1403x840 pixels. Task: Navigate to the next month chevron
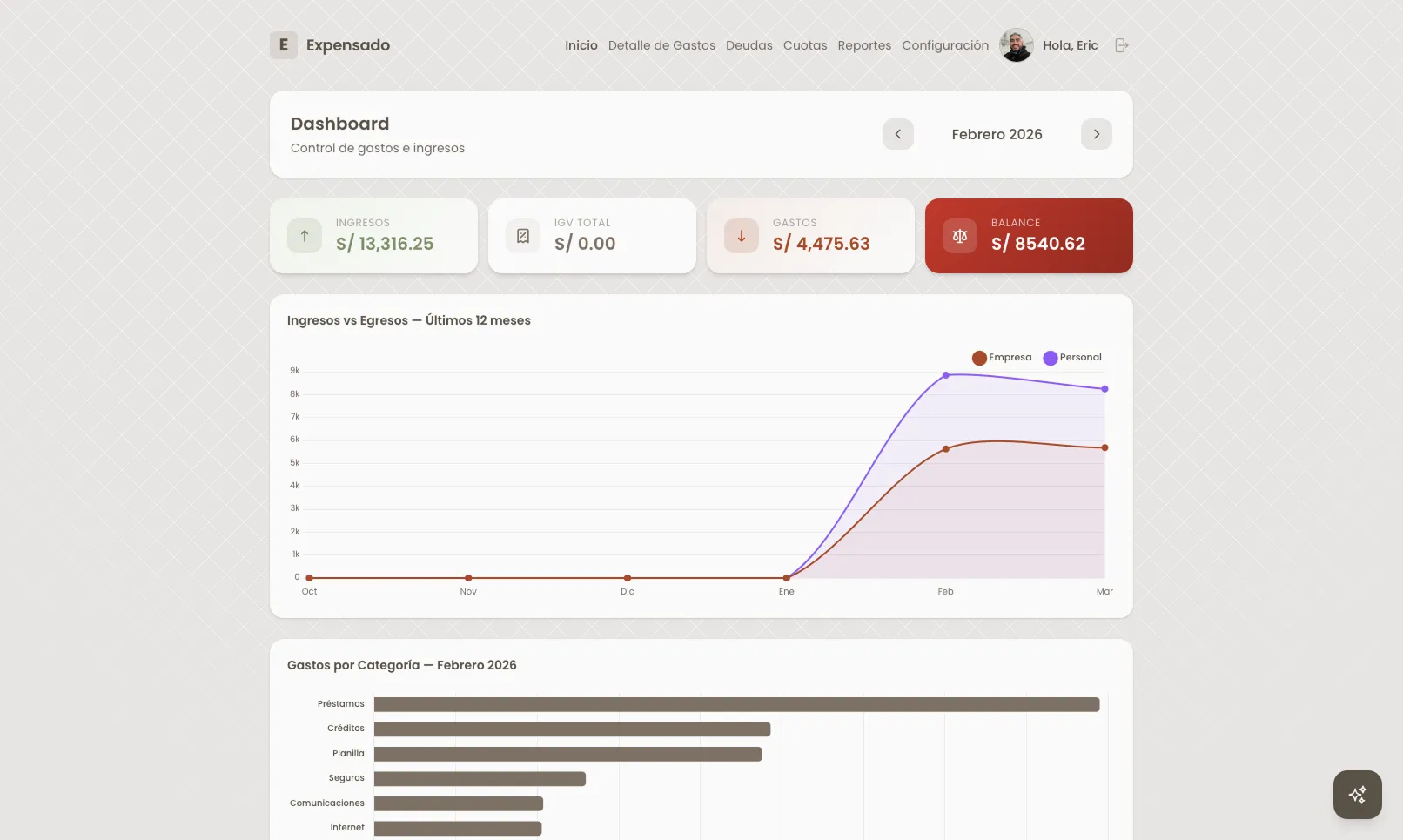tap(1097, 134)
